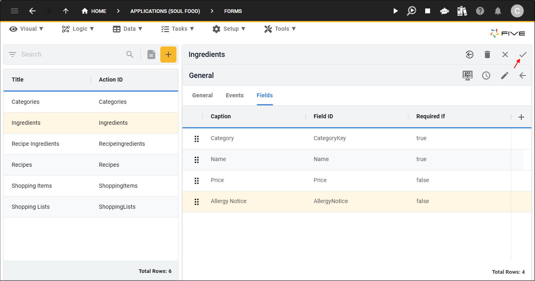Click the drag handle of the Name row
The image size is (535, 281).
197,159
